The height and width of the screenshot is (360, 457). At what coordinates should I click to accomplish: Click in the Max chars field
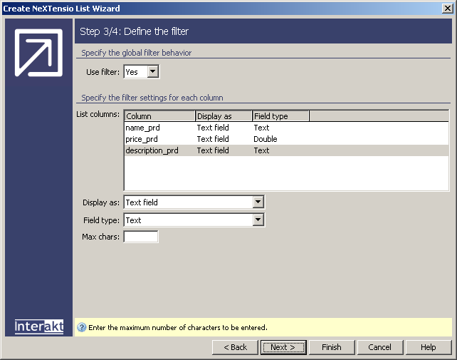point(141,237)
